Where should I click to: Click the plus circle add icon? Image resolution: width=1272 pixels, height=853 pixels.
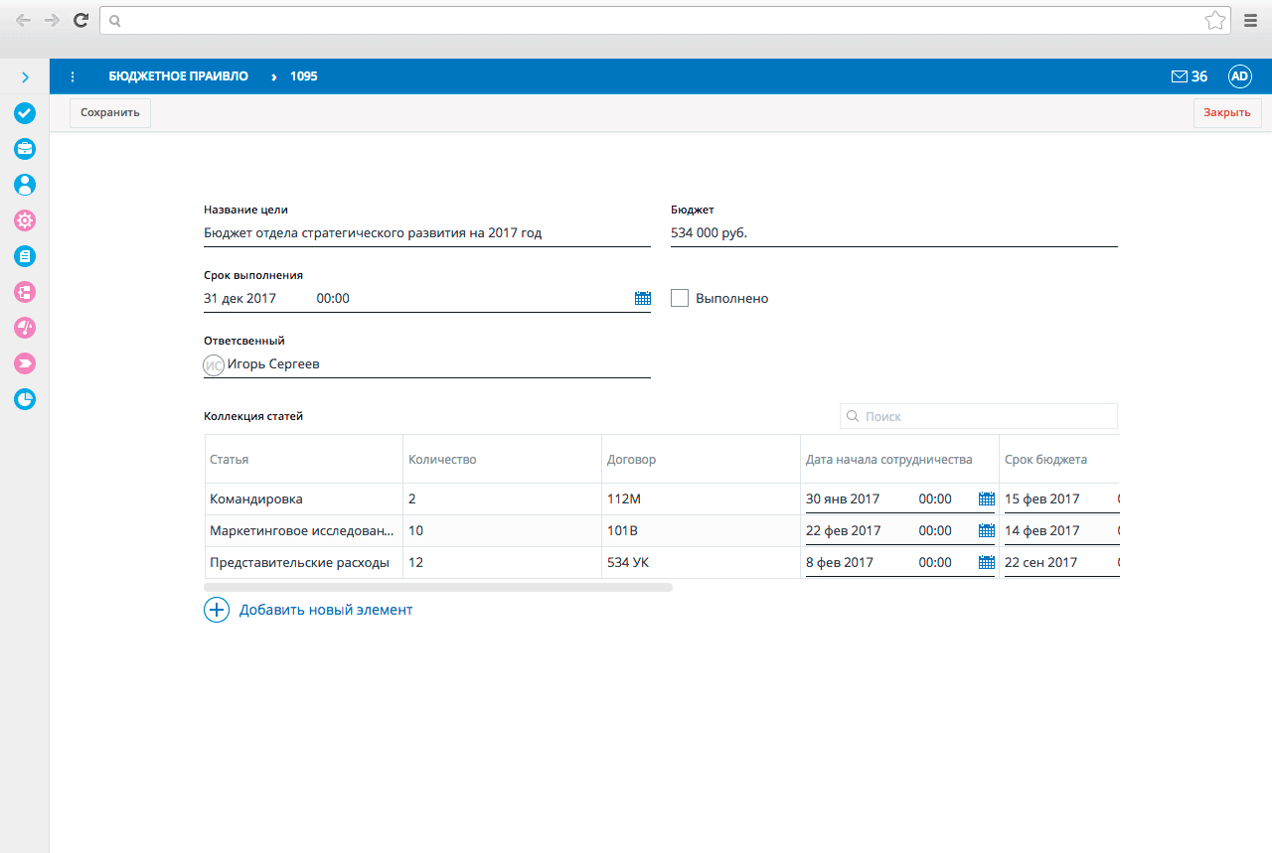point(217,610)
